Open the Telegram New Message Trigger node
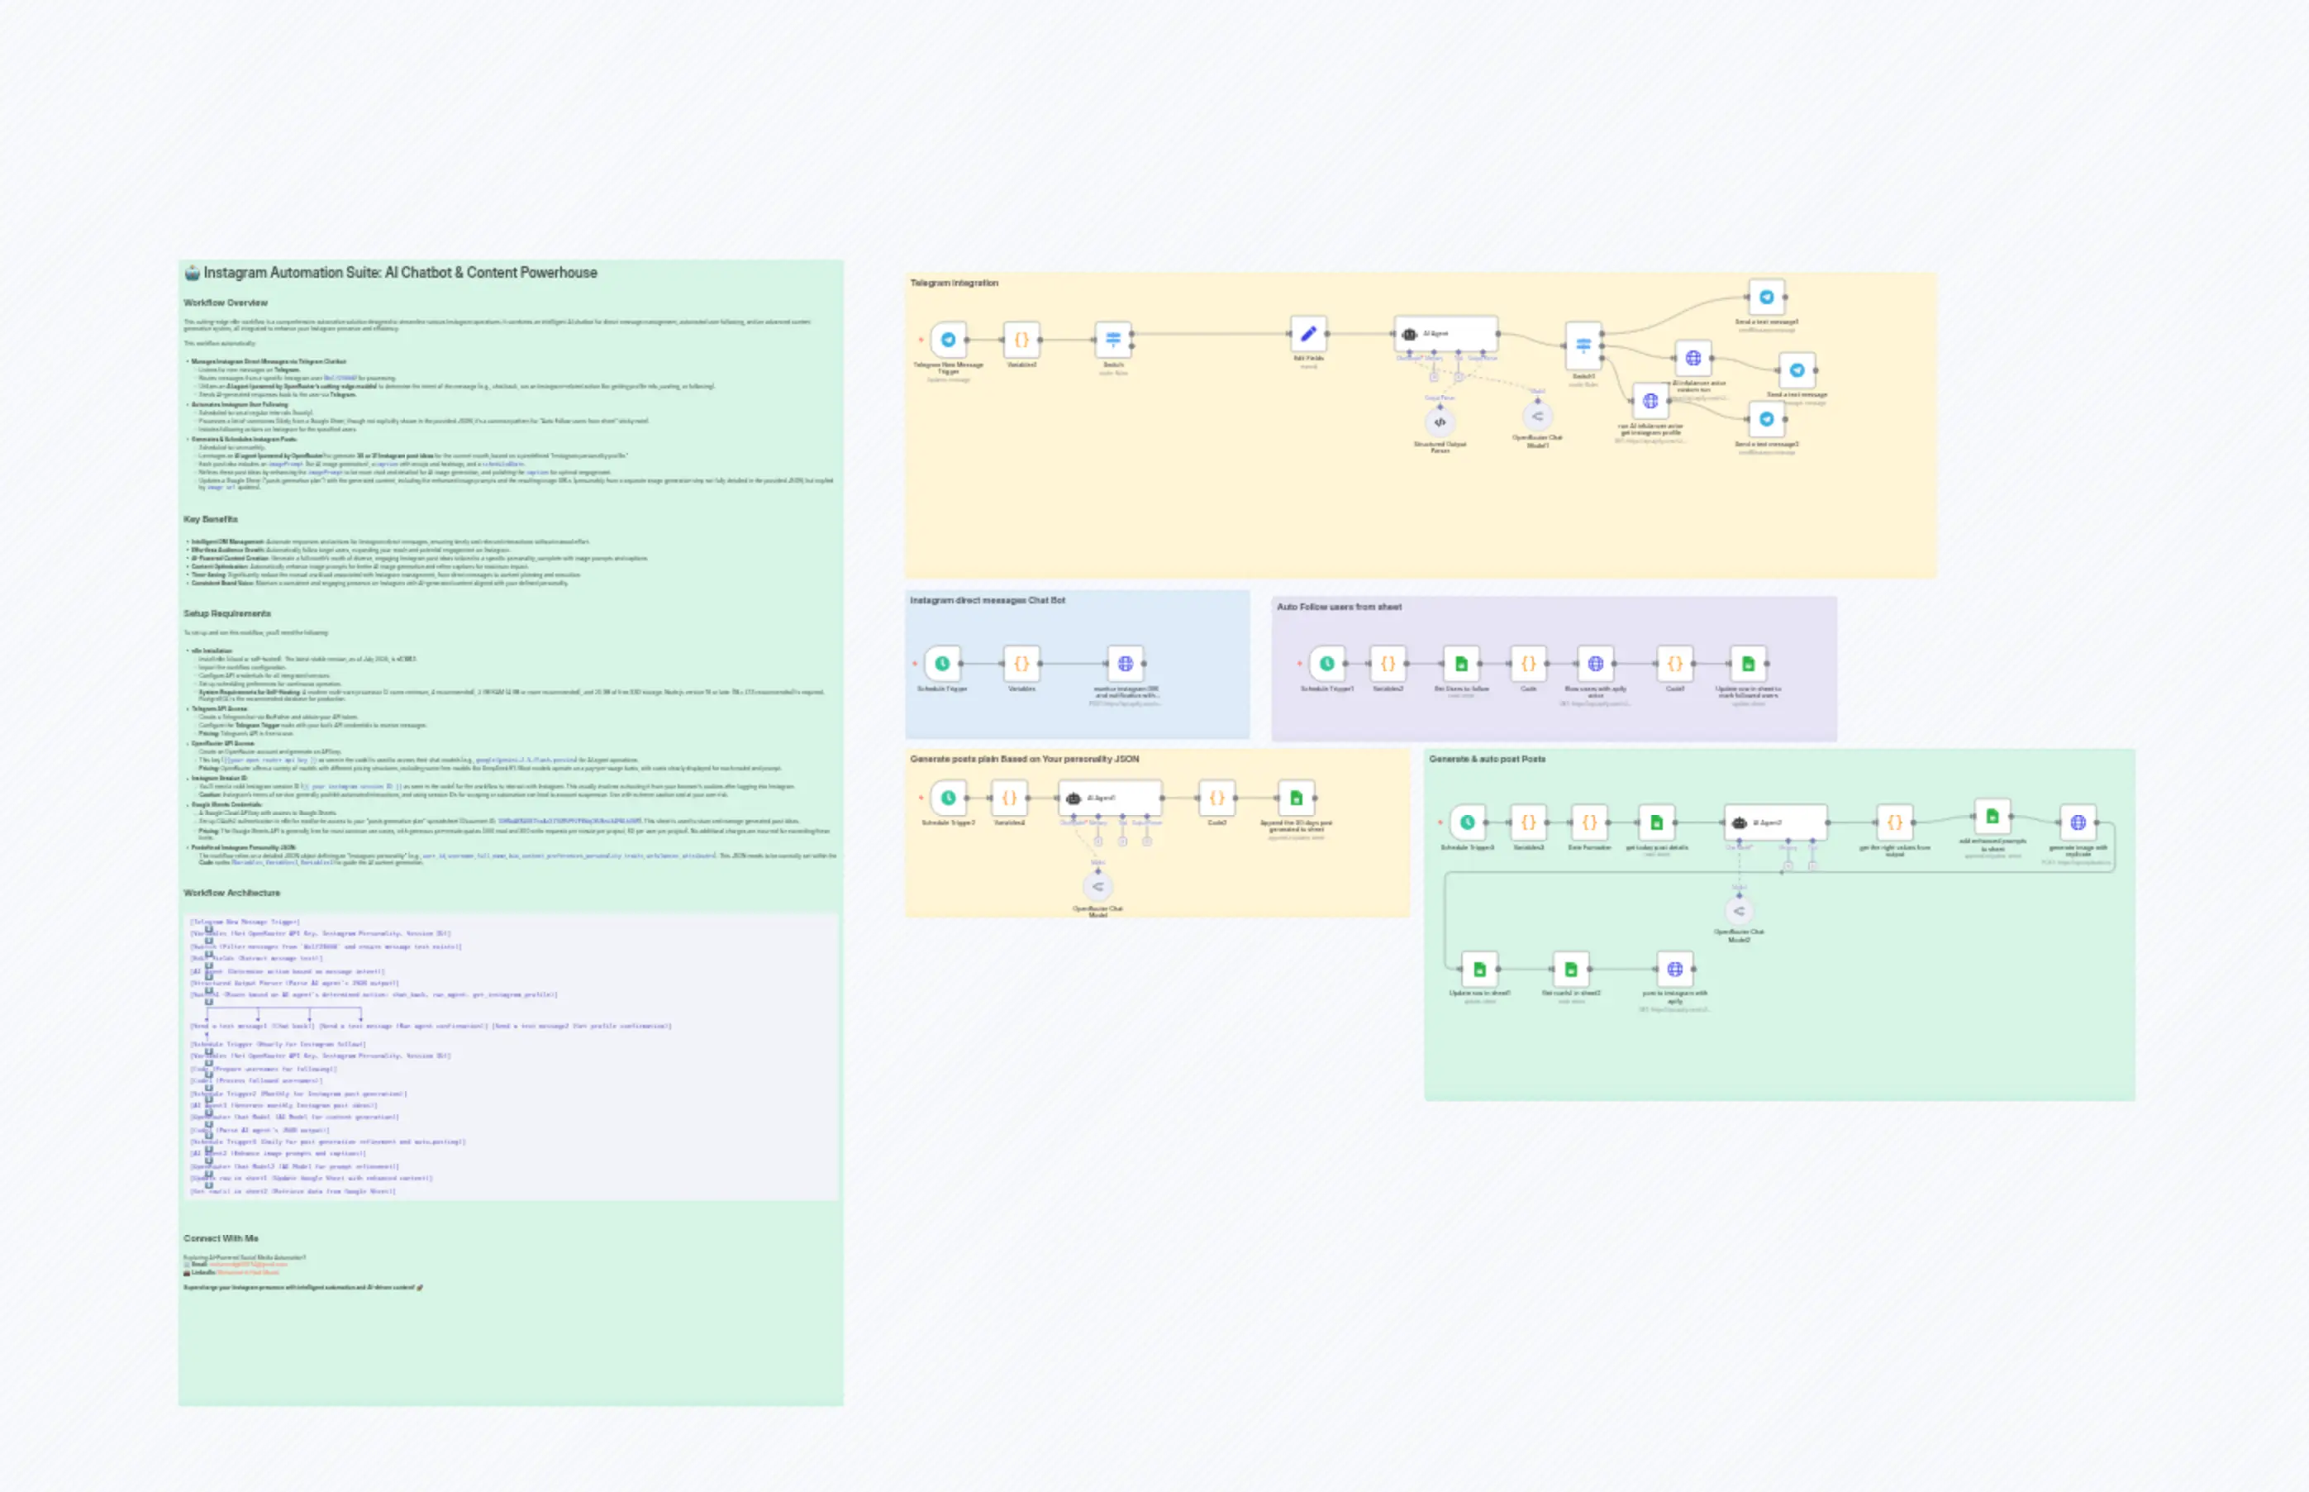Screen dimensions: 2309x1492 (x=950, y=341)
